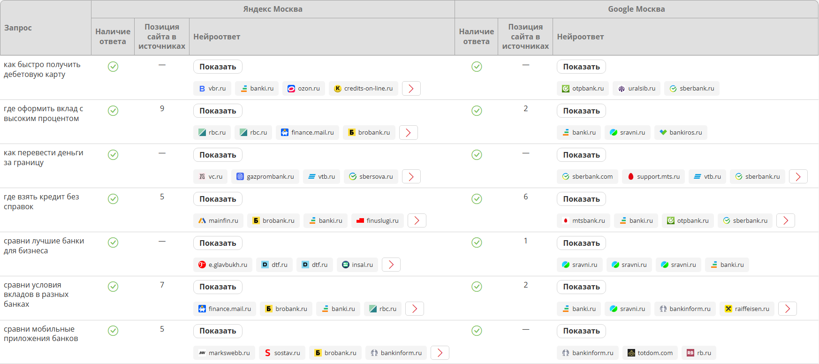Viewport: 819px width, 364px height.
Task: Open the totdom.com source chip
Action: coord(650,353)
